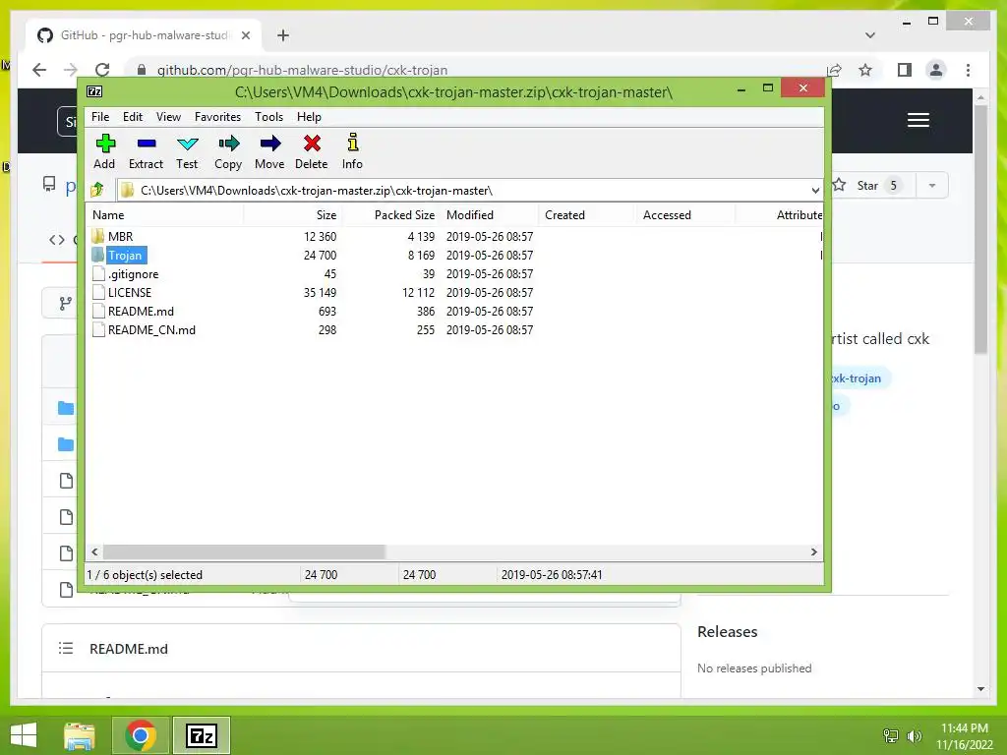The image size is (1007, 755).
Task: Share this page from Chrome address bar
Action: (834, 70)
